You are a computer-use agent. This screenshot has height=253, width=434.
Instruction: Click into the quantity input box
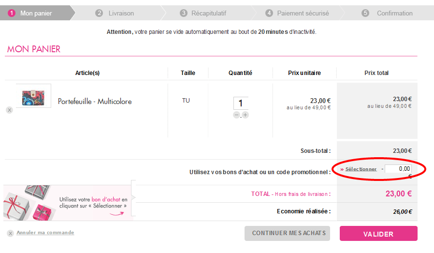pyautogui.click(x=241, y=103)
